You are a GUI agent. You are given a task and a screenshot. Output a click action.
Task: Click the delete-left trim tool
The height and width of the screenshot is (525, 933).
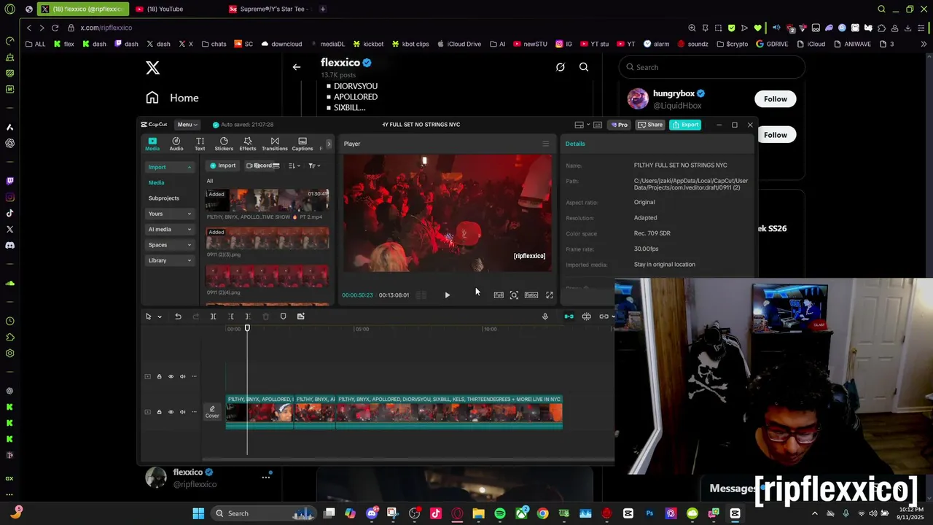click(x=231, y=316)
